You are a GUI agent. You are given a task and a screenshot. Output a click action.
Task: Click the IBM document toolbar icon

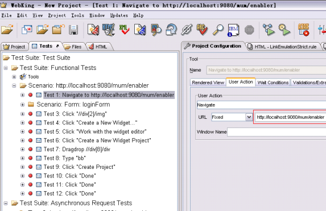tap(233, 30)
